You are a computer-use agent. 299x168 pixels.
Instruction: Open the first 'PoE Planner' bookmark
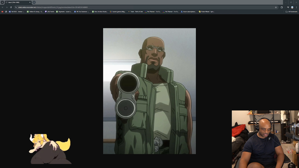[153, 12]
